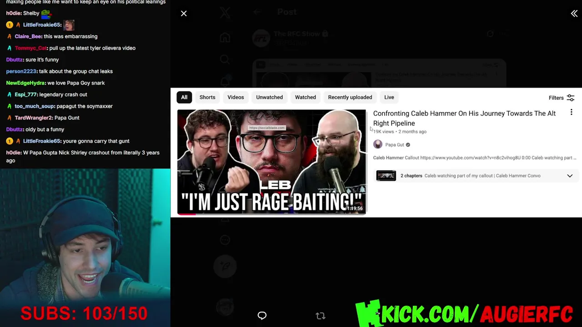Click chat username TardWrangler2
582x327 pixels.
[34, 118]
